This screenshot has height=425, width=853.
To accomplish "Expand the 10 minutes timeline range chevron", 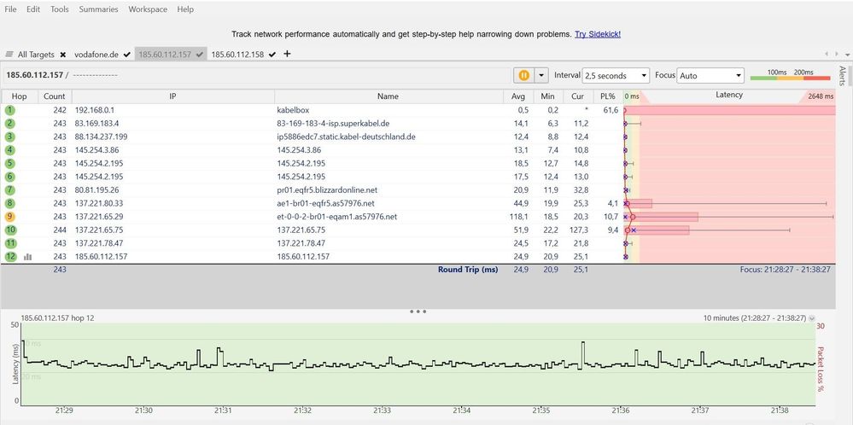I will pos(812,317).
